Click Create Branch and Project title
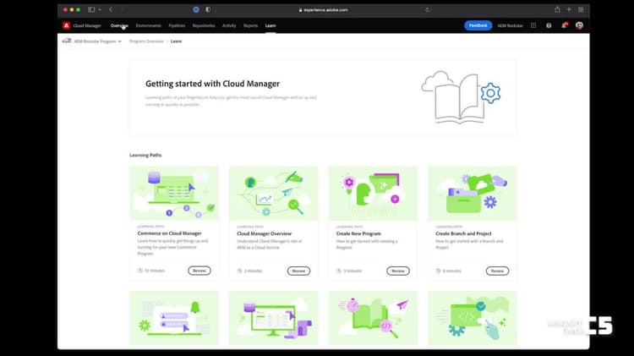This screenshot has height=356, width=634. click(463, 234)
